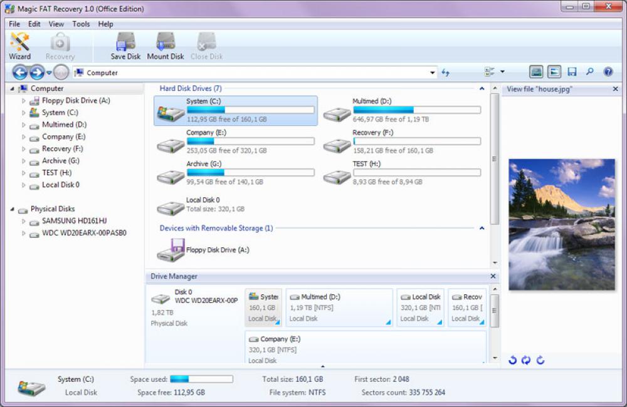Open the Search magnifier icon

pyautogui.click(x=590, y=71)
